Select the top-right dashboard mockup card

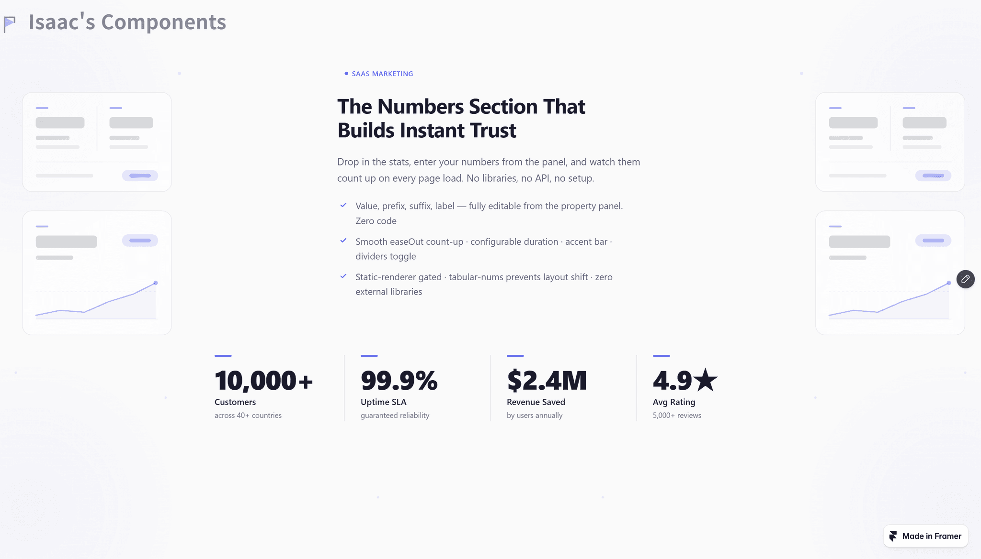890,142
